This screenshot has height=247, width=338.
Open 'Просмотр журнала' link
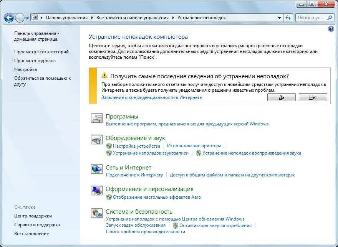[35, 61]
